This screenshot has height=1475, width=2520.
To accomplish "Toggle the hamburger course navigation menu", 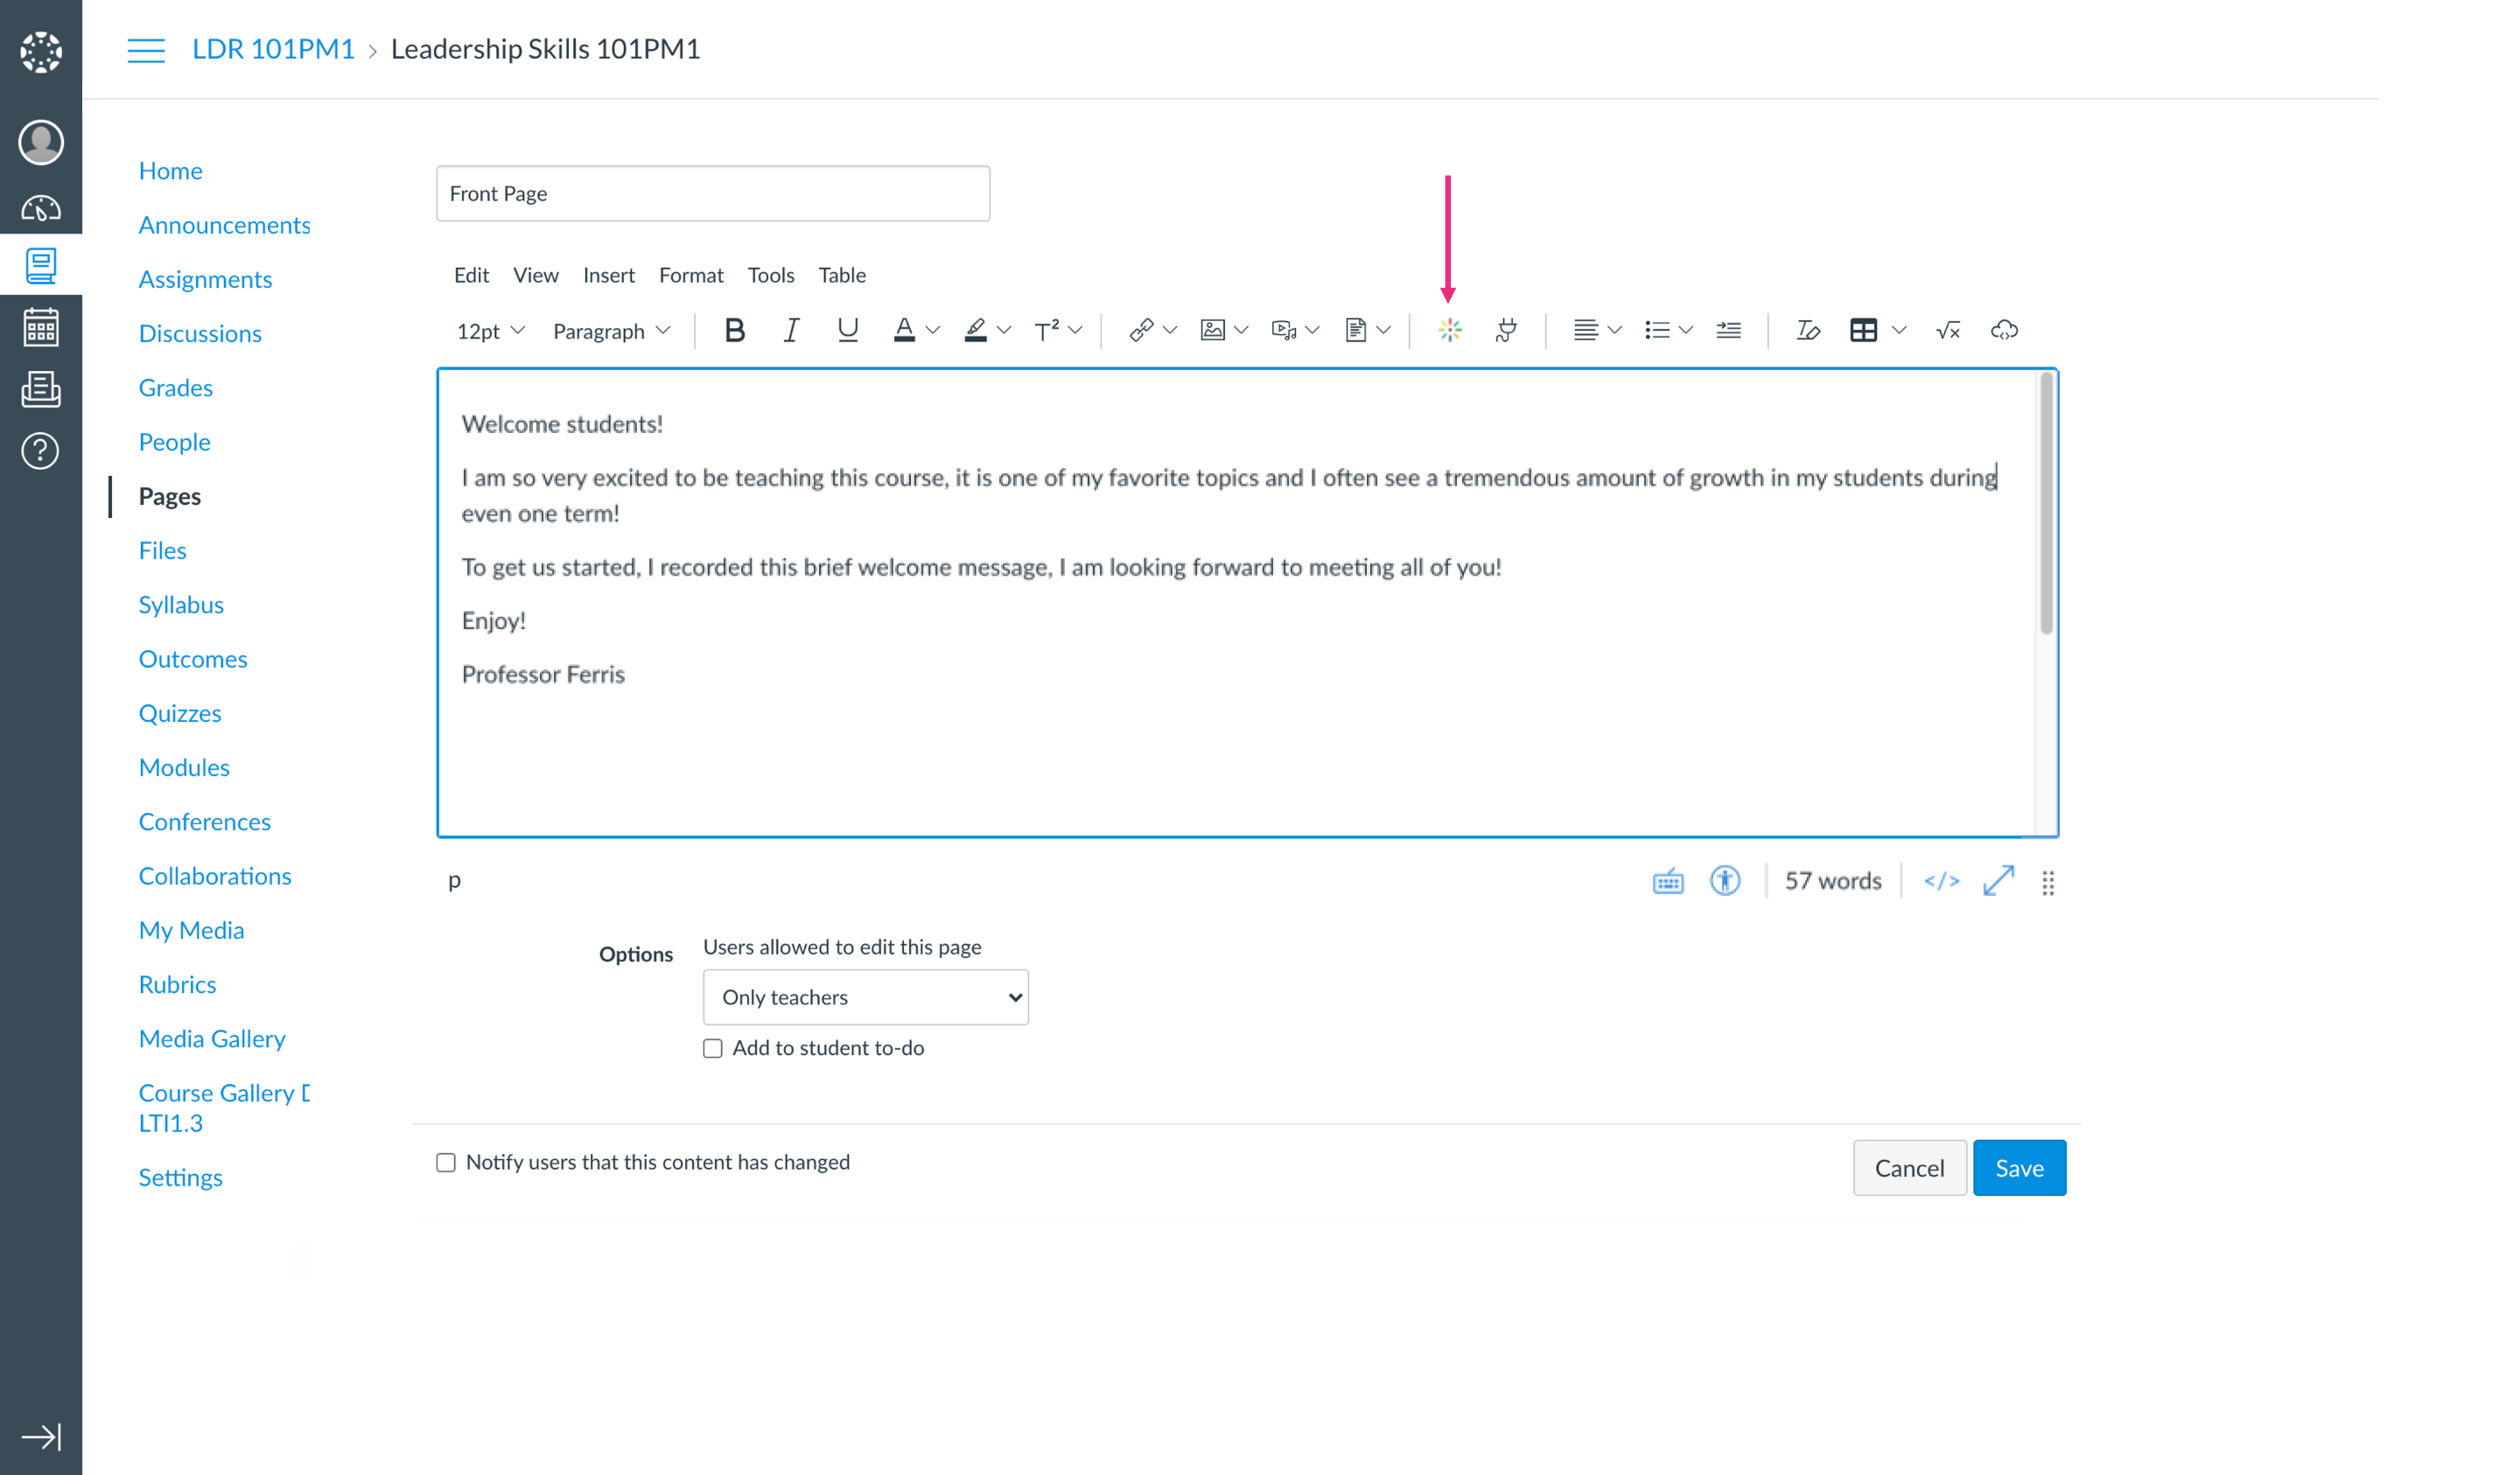I will point(146,50).
